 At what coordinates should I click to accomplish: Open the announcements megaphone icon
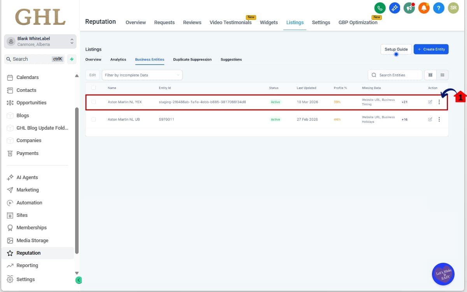[409, 8]
